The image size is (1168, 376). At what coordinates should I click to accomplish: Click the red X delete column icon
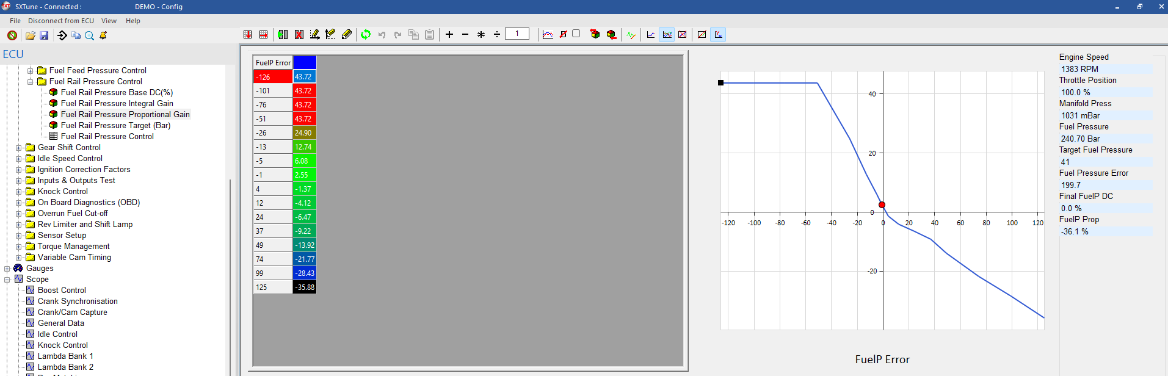(299, 35)
